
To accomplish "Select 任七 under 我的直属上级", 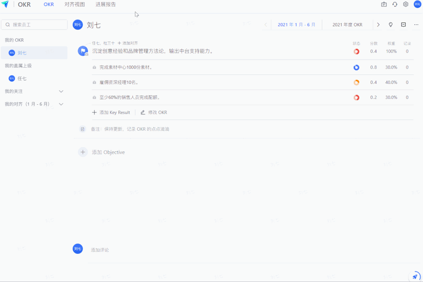I will point(22,78).
